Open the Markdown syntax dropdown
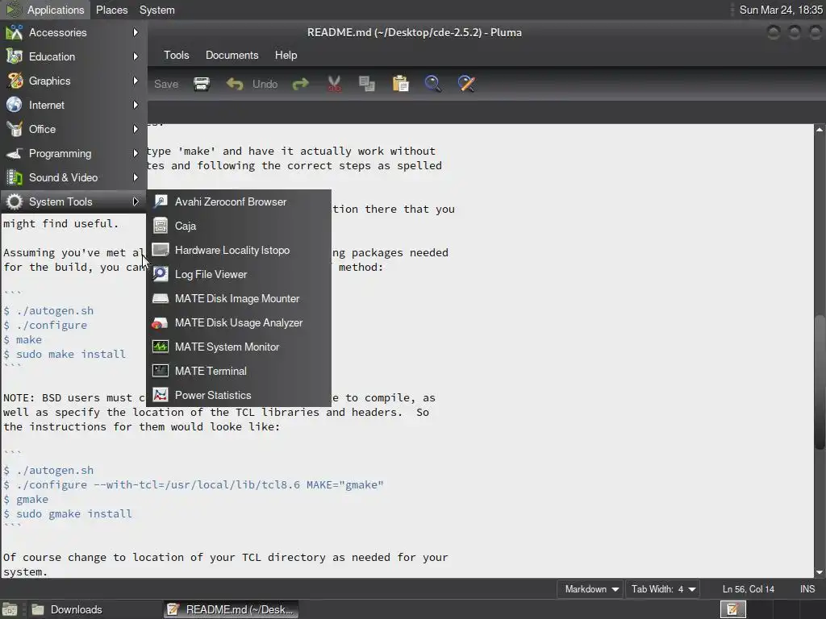The height and width of the screenshot is (619, 826). (x=590, y=589)
